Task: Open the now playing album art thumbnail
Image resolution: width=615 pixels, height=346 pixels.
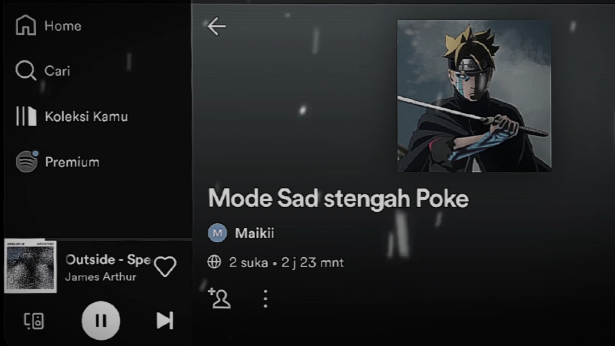Action: (31, 266)
